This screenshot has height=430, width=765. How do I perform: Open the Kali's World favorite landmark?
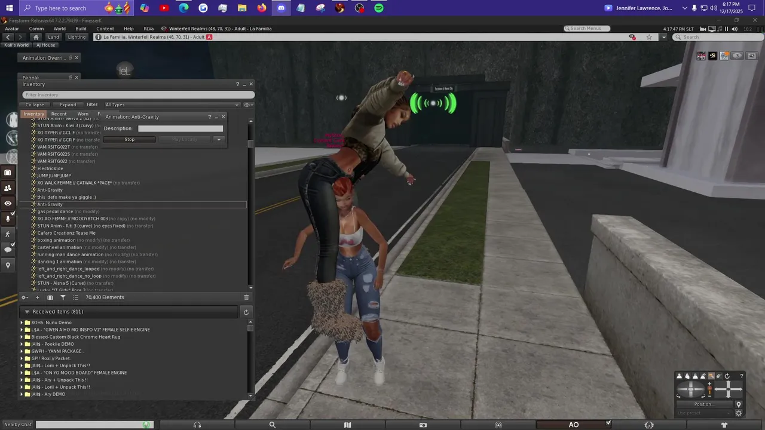[x=17, y=45]
